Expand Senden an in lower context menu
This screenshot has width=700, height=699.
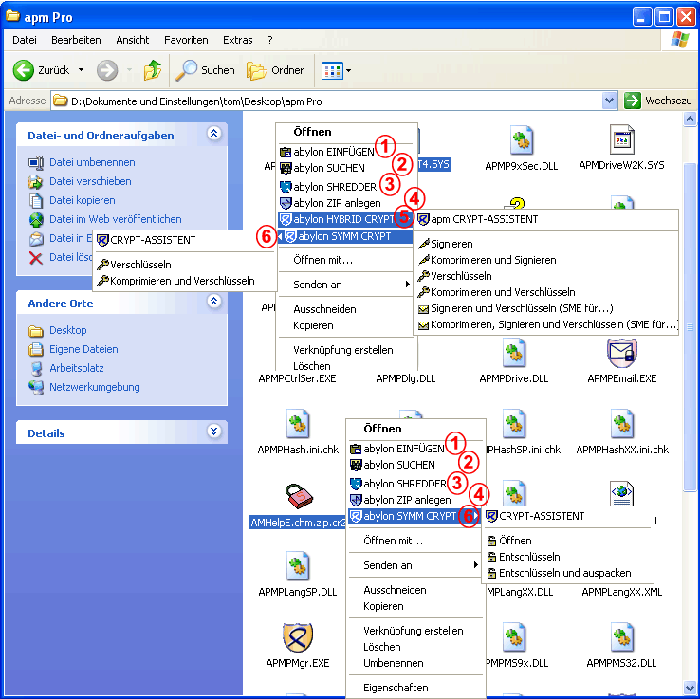point(414,565)
